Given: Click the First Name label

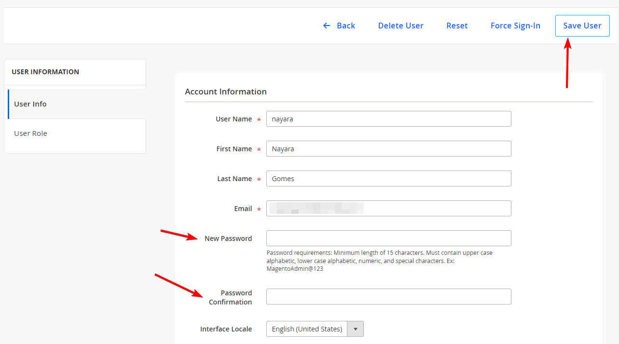Looking at the screenshot, I should (234, 149).
